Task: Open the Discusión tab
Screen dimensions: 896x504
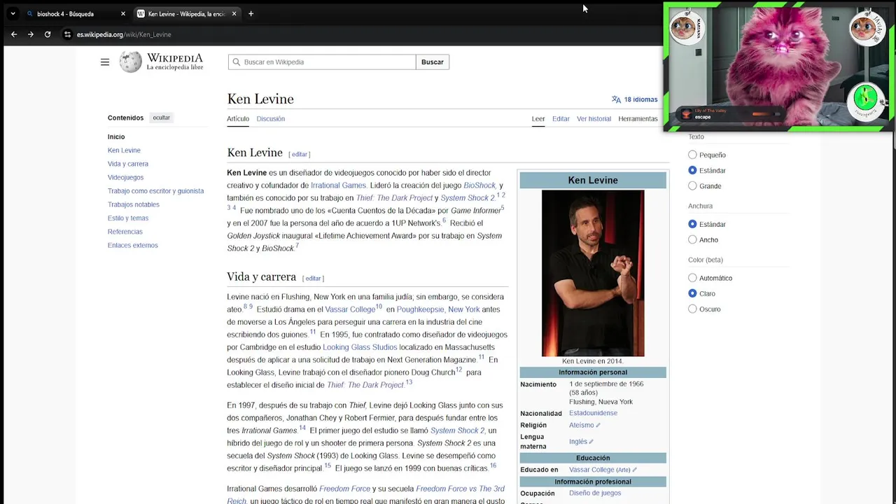Action: click(271, 119)
